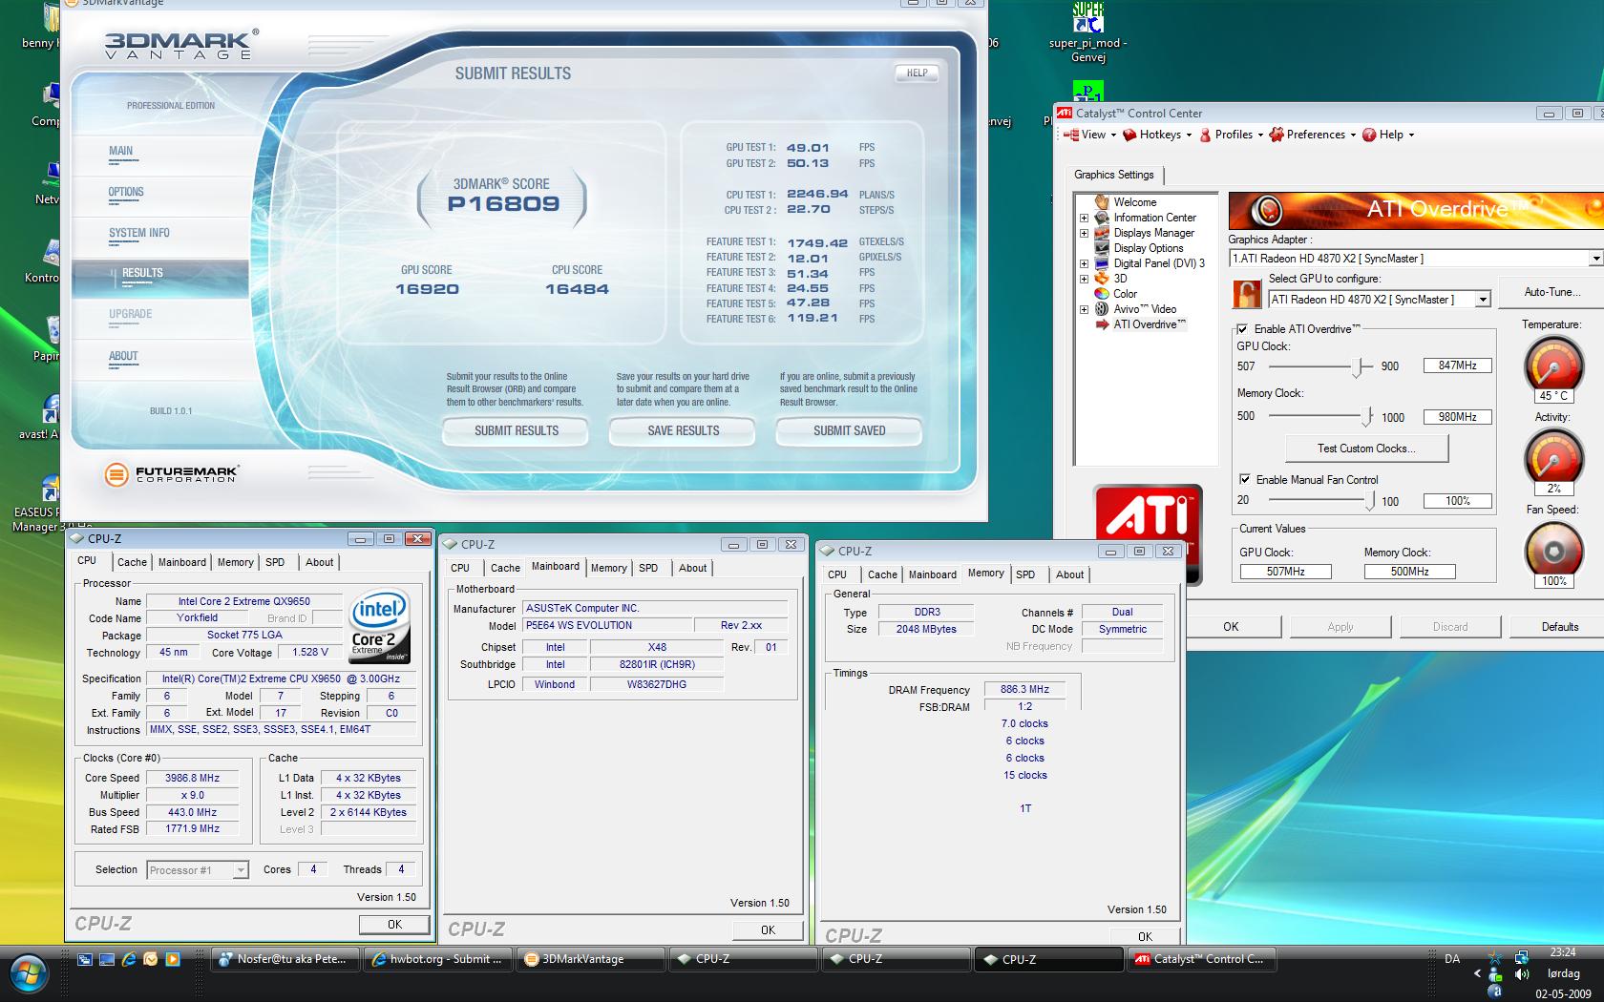
Task: Toggle Enable Manual Fan Control checkbox
Action: tap(1244, 480)
